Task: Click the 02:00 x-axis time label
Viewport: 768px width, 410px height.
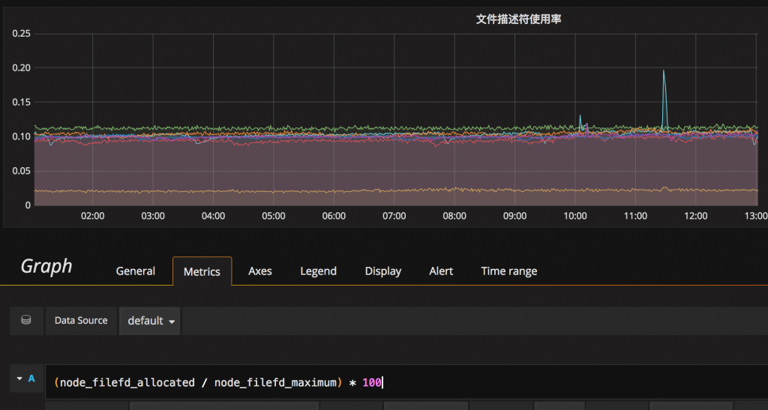Action: coord(92,216)
